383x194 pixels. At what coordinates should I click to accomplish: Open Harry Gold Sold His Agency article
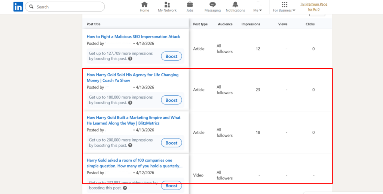[133, 77]
